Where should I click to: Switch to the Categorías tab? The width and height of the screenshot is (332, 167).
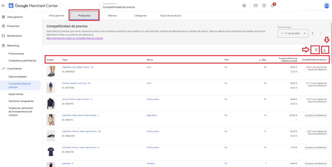(140, 15)
